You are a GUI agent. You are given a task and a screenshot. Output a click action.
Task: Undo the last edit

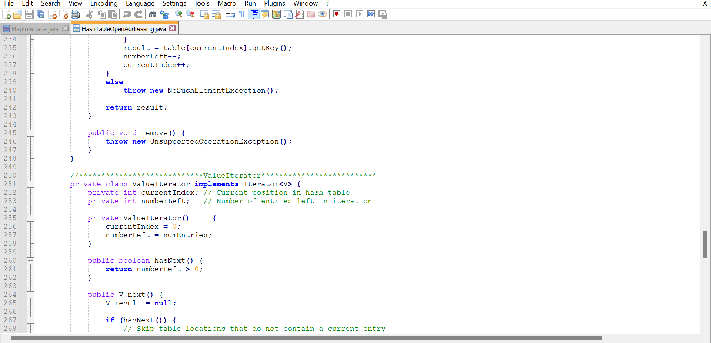[127, 14]
